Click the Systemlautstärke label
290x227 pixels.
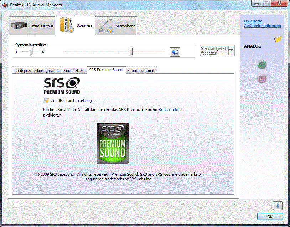click(31, 45)
